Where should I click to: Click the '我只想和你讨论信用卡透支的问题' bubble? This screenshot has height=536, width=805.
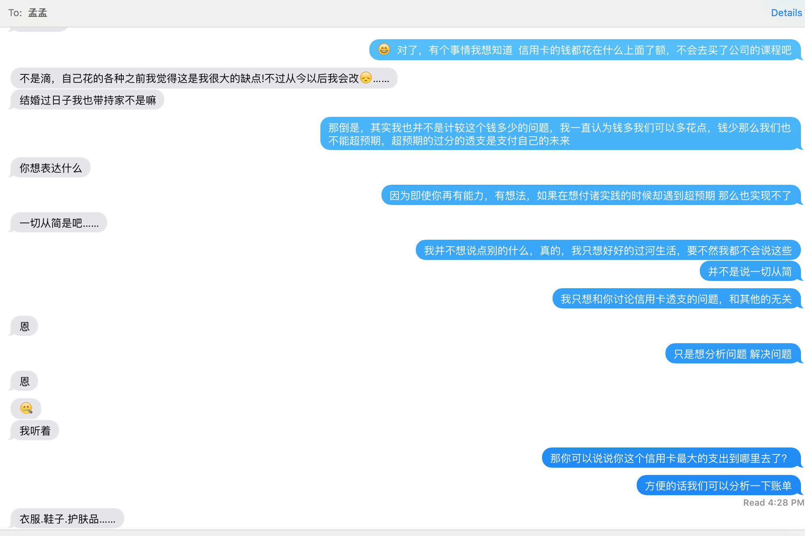click(x=676, y=299)
